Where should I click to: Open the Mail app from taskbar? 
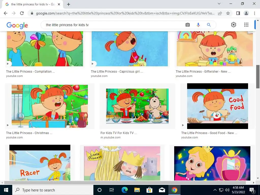point(162,190)
